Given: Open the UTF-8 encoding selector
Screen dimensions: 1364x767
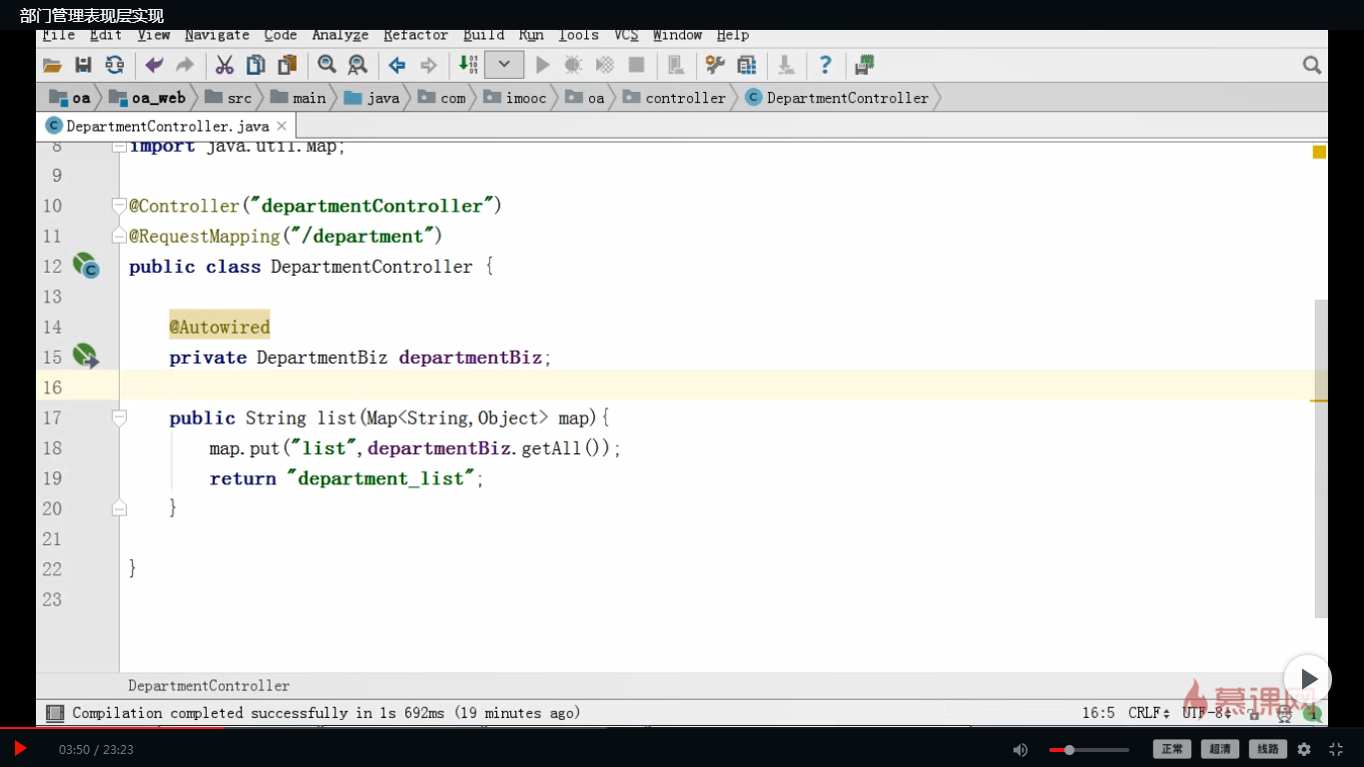Looking at the screenshot, I should (x=1206, y=713).
